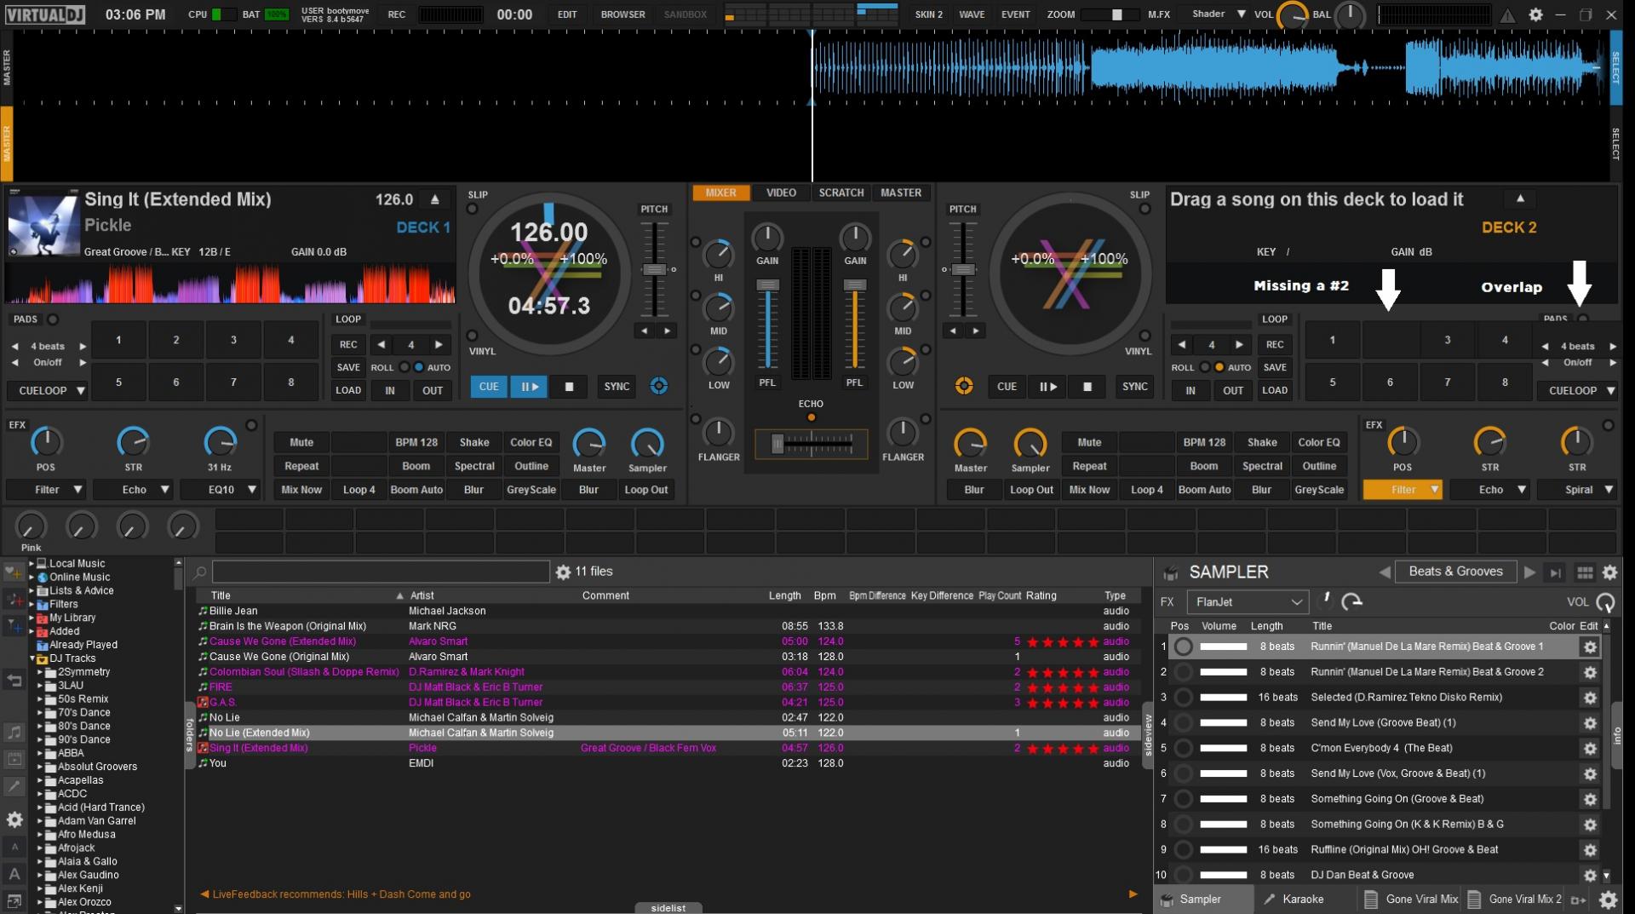Show video files with video sidebar icon

click(x=14, y=759)
